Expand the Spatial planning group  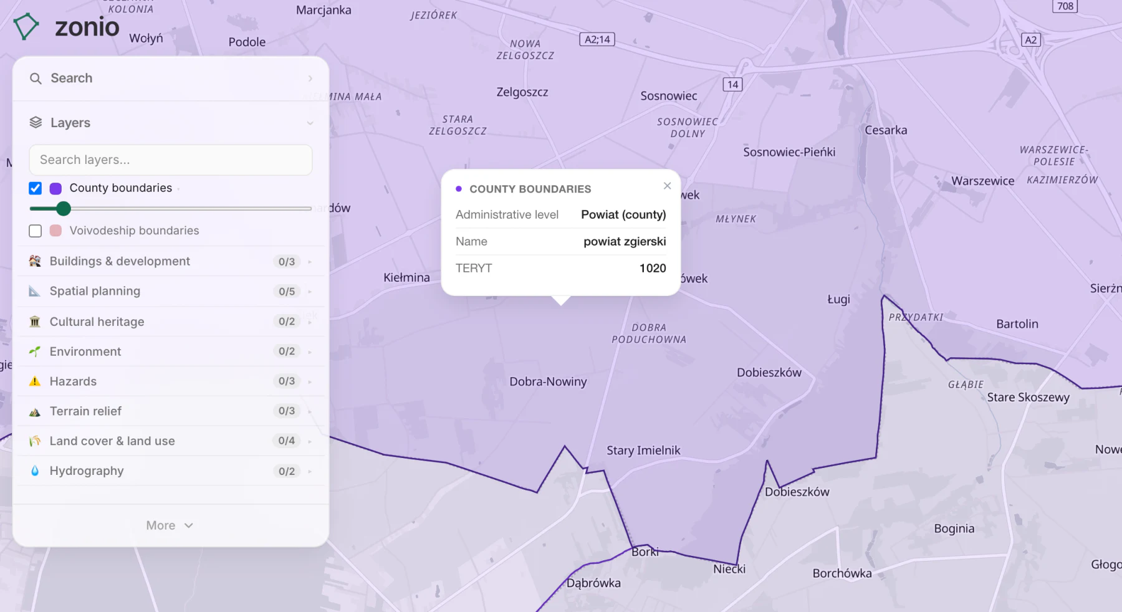click(x=310, y=292)
